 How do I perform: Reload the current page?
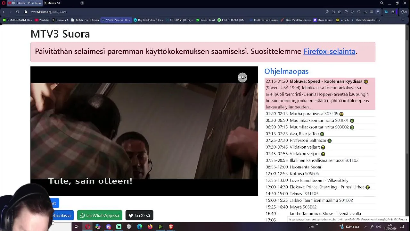[18, 12]
